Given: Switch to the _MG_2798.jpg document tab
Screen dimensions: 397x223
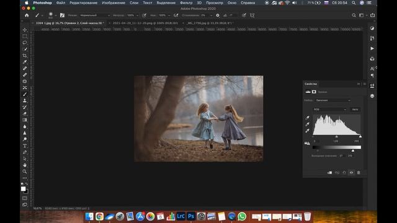Looking at the screenshot, I should tap(210, 23).
